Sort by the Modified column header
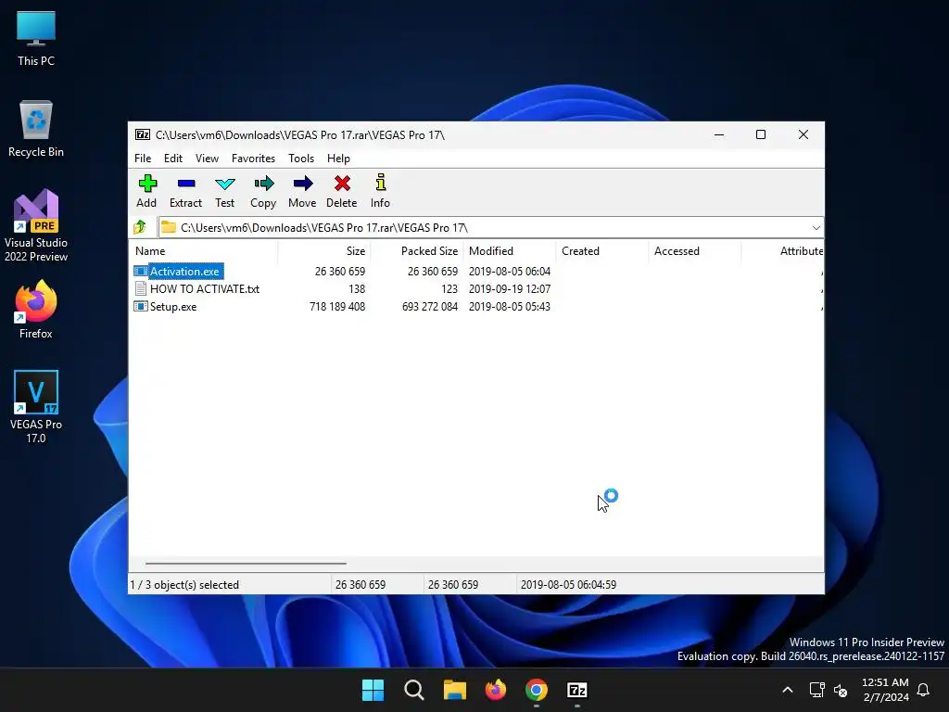The height and width of the screenshot is (712, 949). click(510, 250)
